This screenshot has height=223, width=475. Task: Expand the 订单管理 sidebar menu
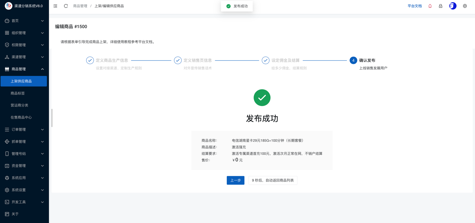24,129
